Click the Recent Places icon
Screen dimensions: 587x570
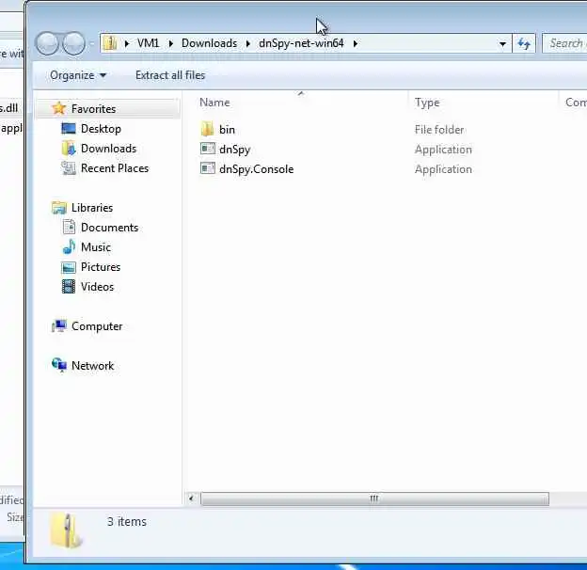click(69, 168)
